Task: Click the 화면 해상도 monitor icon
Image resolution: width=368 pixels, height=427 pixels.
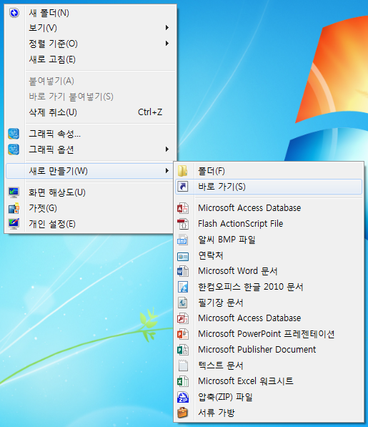Action: coord(14,192)
